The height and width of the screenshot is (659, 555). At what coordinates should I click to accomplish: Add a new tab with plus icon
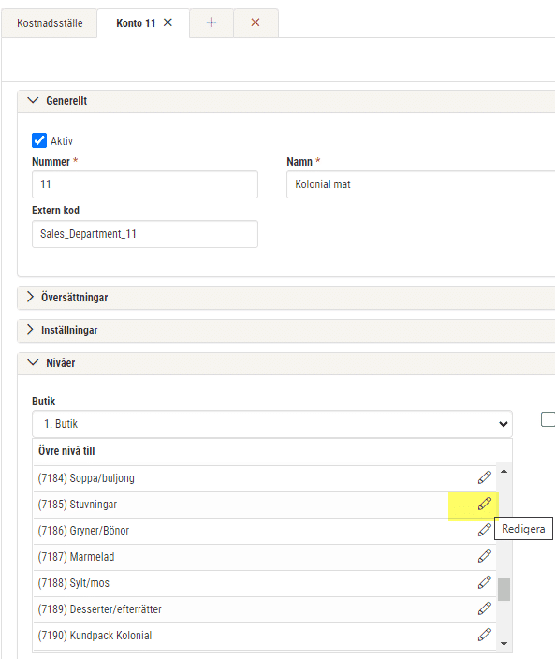click(212, 22)
